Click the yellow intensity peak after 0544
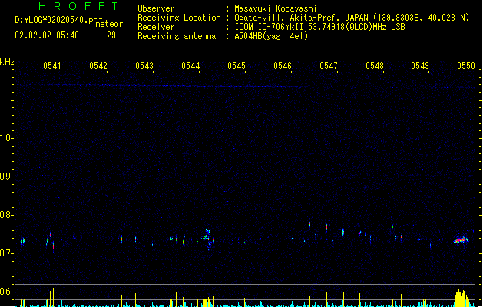The width and height of the screenshot is (483, 307). pos(207,302)
